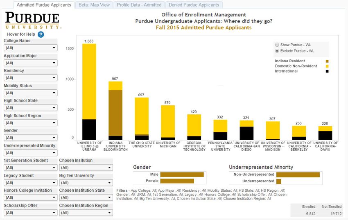Switch to Profile Data - Admitted tab

pyautogui.click(x=139, y=5)
